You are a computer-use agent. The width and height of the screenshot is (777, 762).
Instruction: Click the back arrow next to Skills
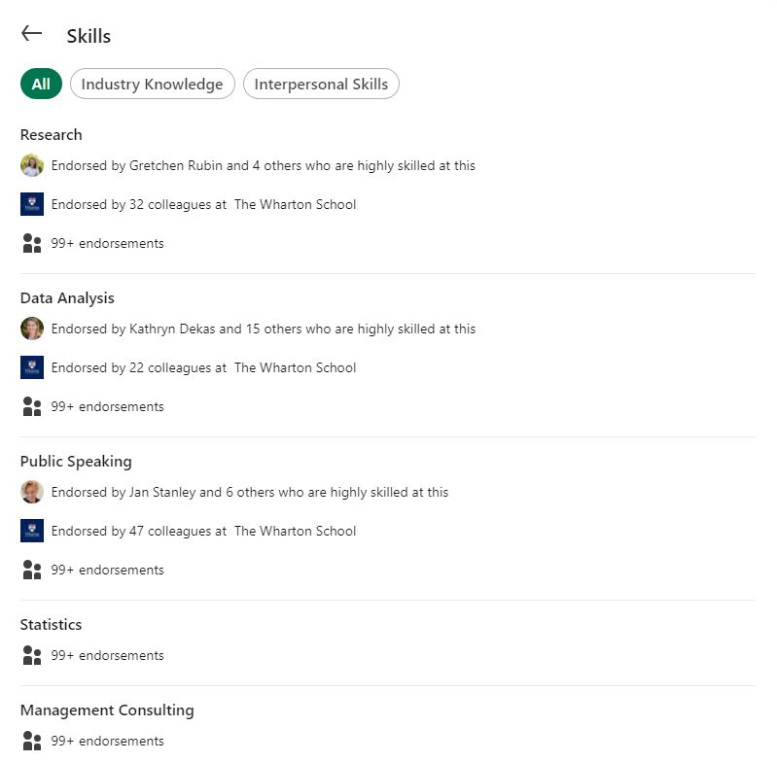pos(32,34)
